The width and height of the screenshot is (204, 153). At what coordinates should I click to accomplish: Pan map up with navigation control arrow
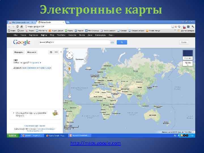[69, 53]
